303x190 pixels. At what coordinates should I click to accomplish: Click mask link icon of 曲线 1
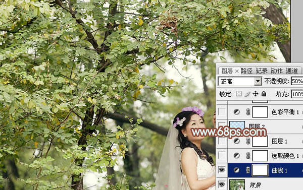[248, 170]
